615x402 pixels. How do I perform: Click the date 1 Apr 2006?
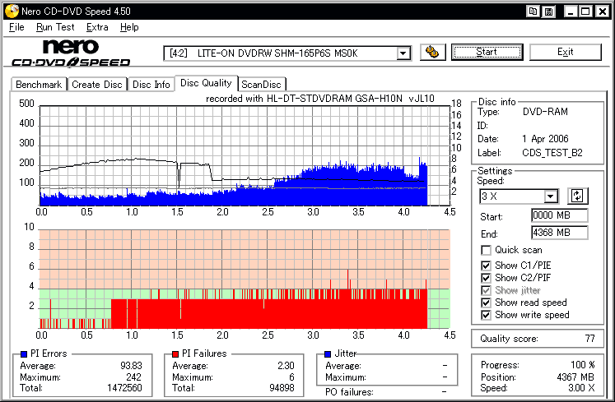point(545,139)
